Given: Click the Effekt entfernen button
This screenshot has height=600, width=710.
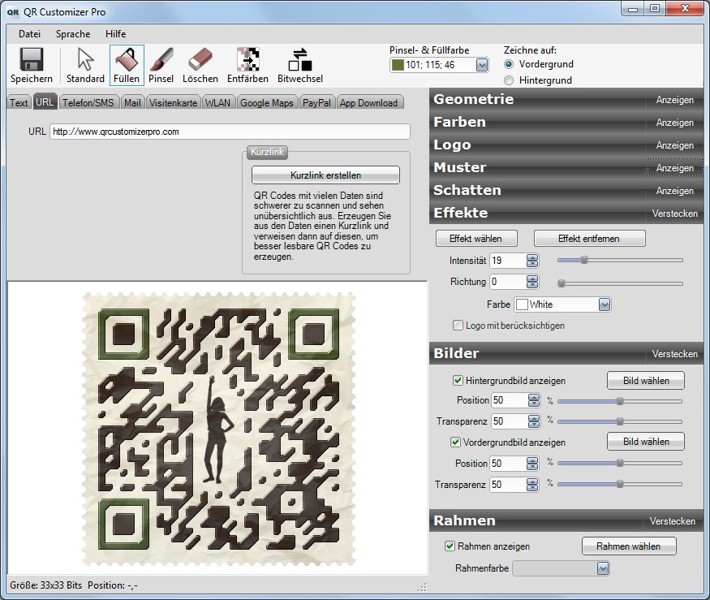Looking at the screenshot, I should point(589,239).
